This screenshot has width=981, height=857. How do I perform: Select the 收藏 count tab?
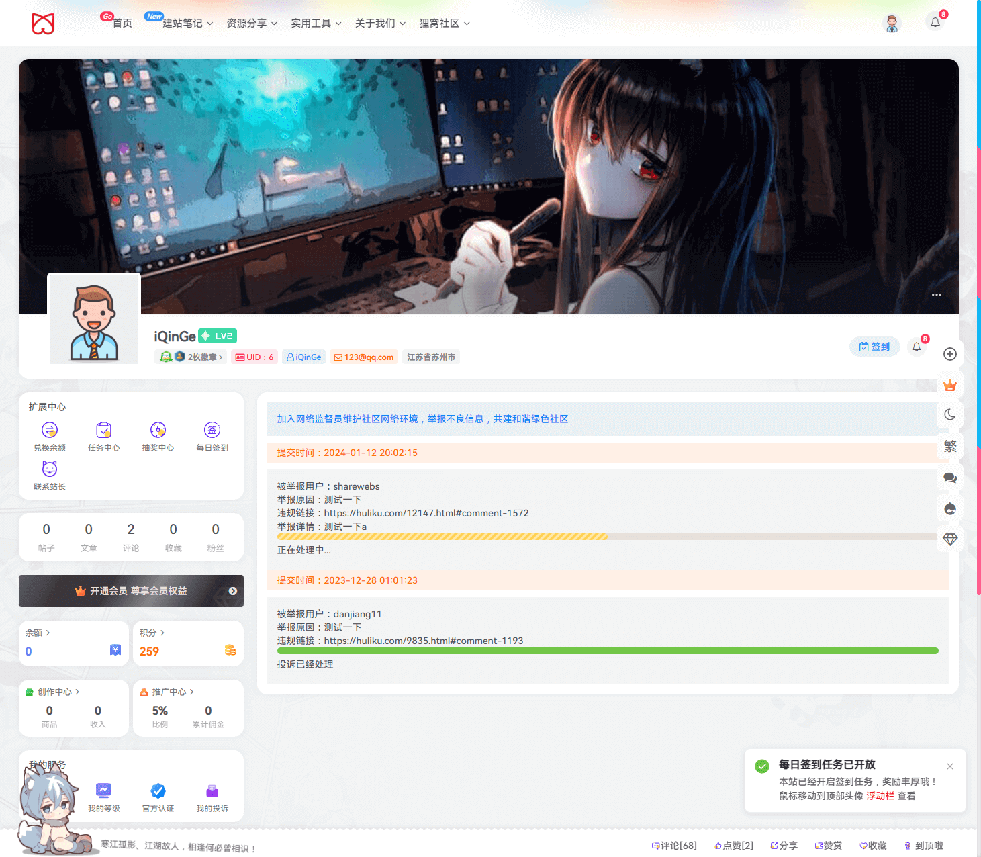(x=173, y=538)
